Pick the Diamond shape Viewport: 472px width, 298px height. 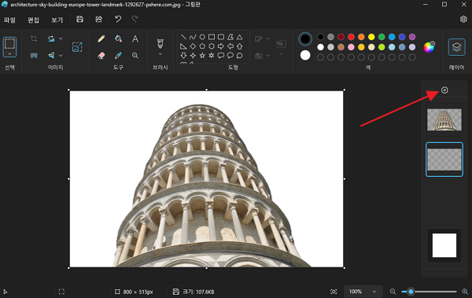[193, 46]
